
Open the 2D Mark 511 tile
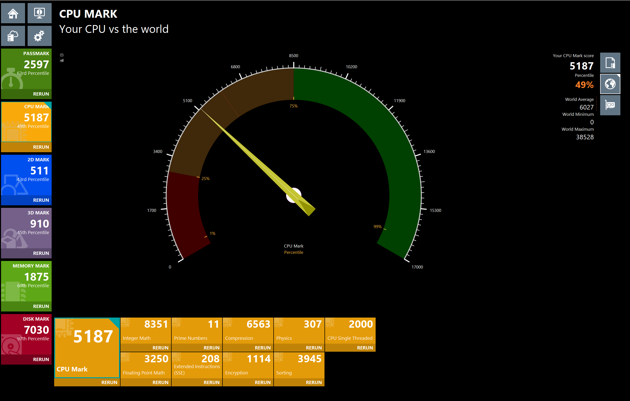[26, 175]
